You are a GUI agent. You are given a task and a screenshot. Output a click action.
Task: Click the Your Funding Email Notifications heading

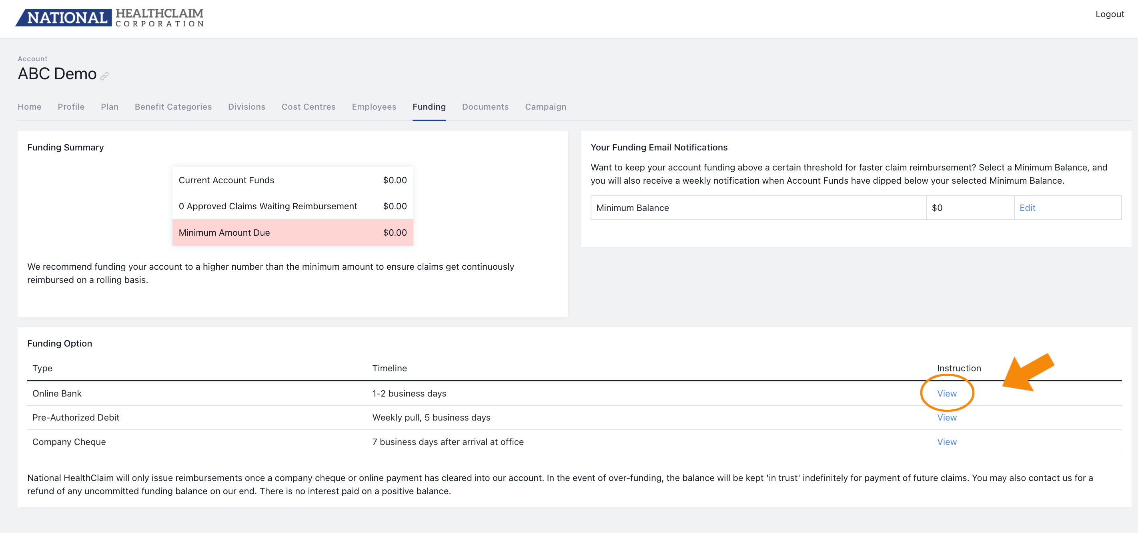pyautogui.click(x=659, y=147)
